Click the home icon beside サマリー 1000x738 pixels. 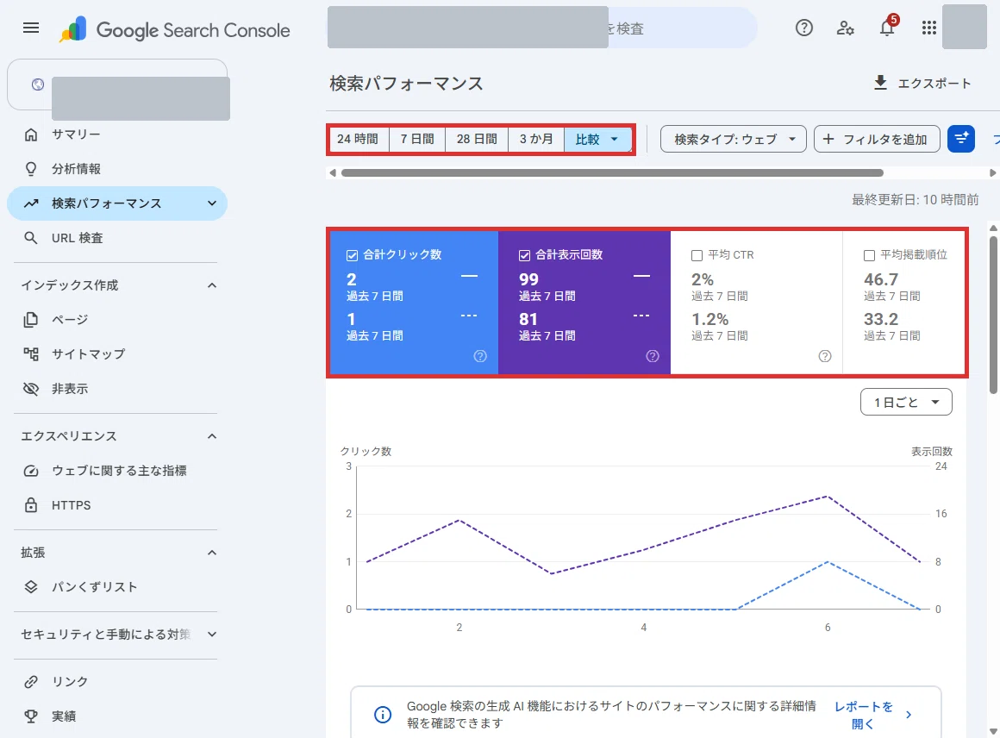tap(31, 134)
